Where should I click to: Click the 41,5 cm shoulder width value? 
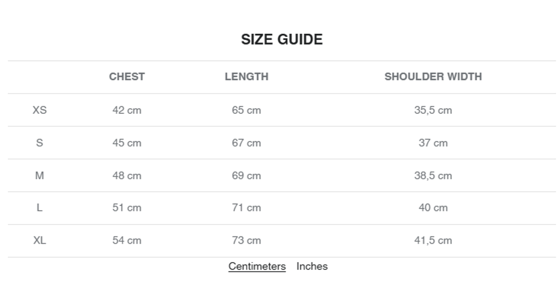433,240
